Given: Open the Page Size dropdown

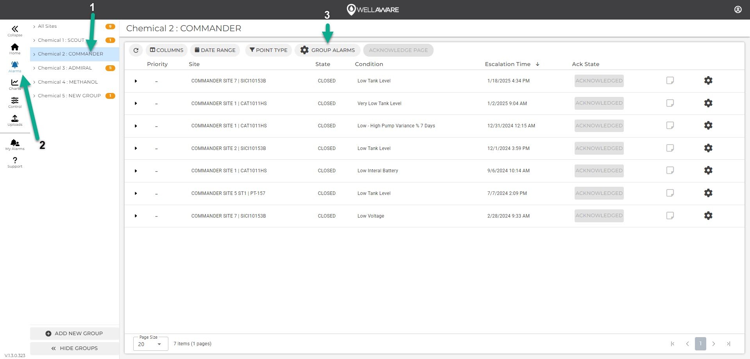Looking at the screenshot, I should 150,344.
